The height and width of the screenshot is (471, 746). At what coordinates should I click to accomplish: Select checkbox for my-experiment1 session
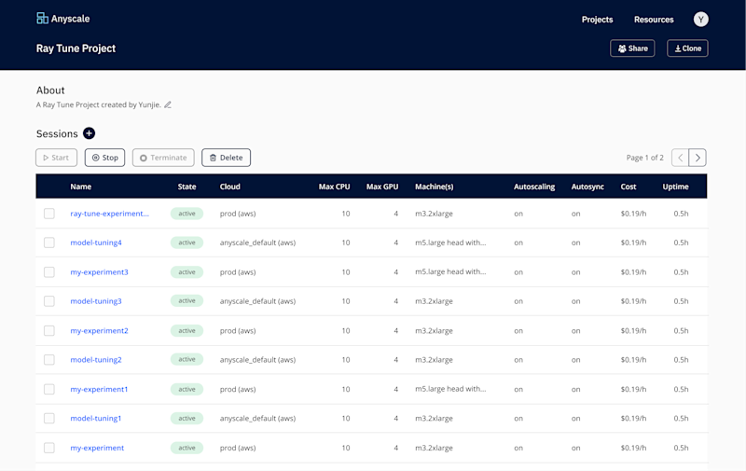[49, 389]
